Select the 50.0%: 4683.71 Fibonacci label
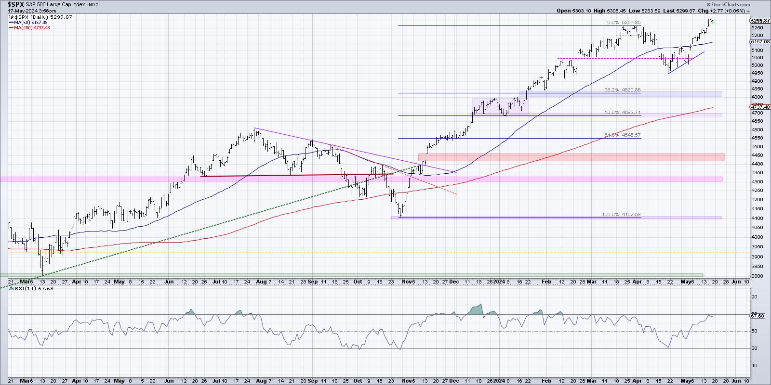The height and width of the screenshot is (385, 771). [623, 112]
